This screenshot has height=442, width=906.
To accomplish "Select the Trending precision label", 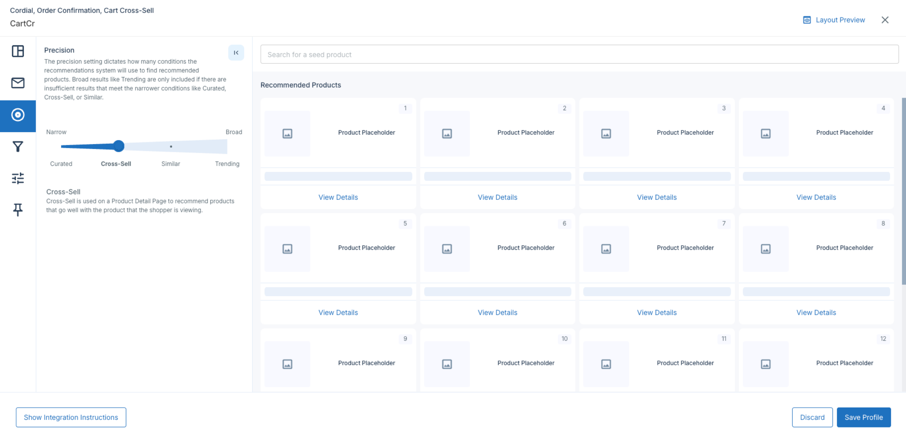I will pos(227,164).
